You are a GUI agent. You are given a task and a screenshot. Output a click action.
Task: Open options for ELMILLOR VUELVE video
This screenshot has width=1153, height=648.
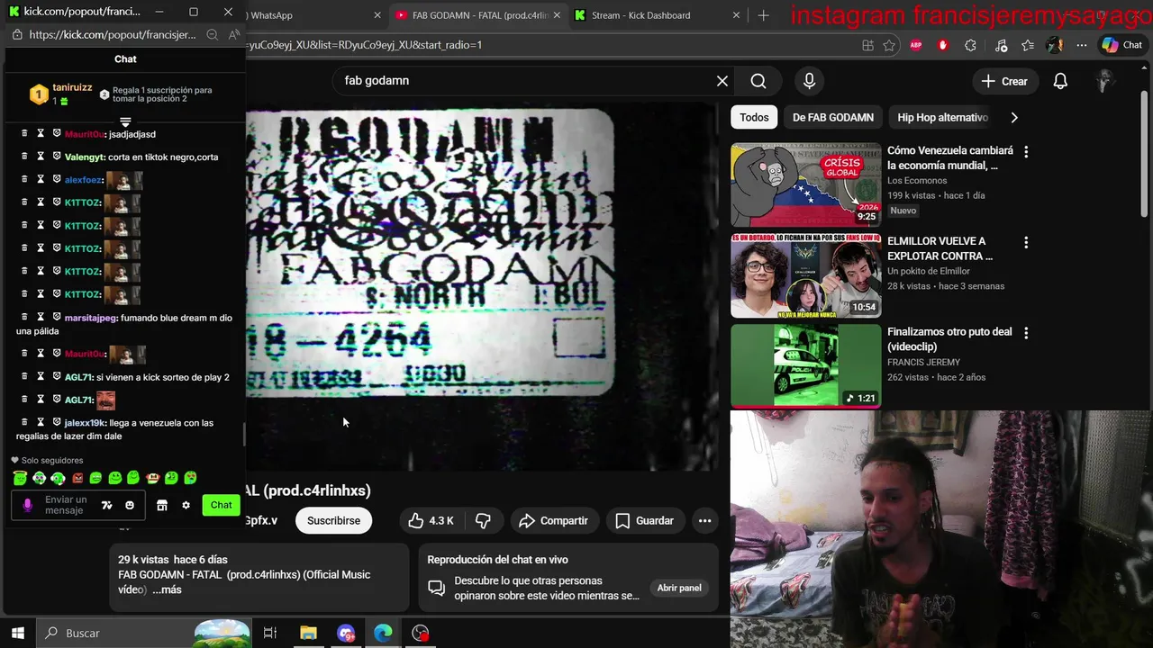[1026, 243]
